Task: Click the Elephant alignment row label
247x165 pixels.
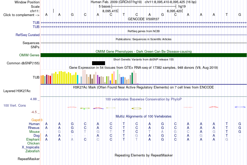Action: (x=33, y=140)
